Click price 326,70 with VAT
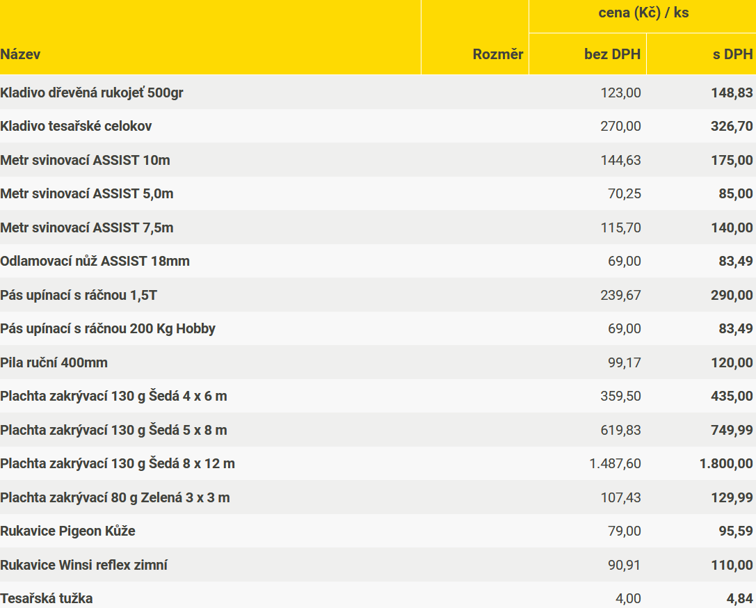The image size is (756, 608). coord(732,127)
